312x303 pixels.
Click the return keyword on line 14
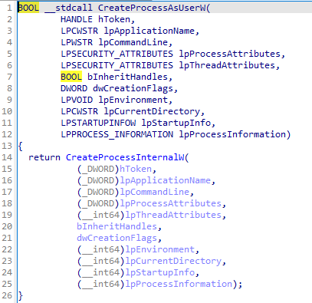tap(44, 157)
